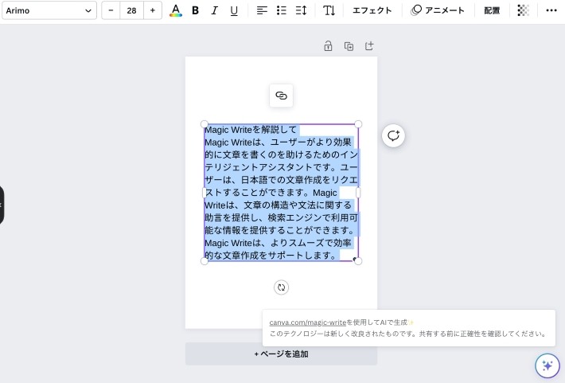The height and width of the screenshot is (383, 565).
Task: Click text '的な文章作成をサポートします。'
Action: [272, 256]
